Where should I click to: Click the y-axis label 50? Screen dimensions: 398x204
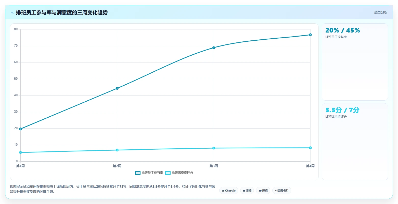point(16,79)
